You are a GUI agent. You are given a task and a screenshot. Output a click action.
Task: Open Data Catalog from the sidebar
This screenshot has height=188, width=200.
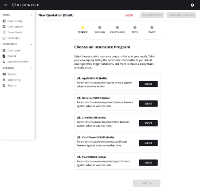pyautogui.click(x=15, y=21)
